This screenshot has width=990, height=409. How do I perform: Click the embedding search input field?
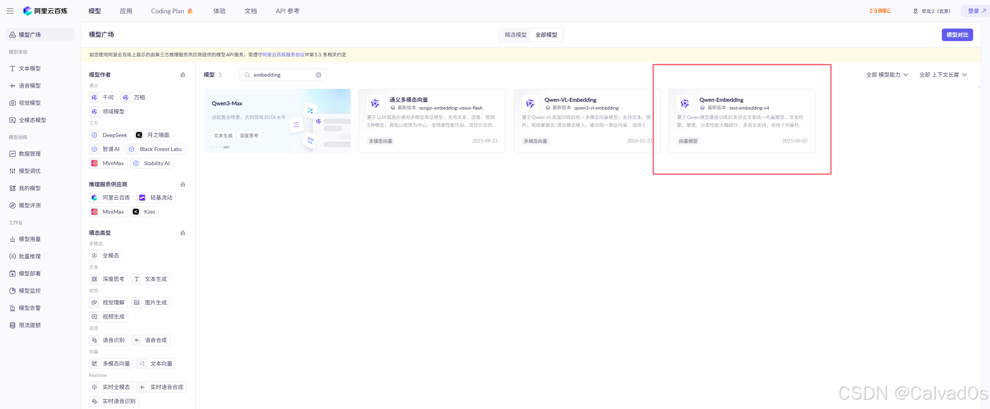282,75
